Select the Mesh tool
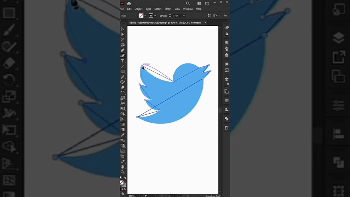Viewport: 350px width, 197px height. click(122, 124)
